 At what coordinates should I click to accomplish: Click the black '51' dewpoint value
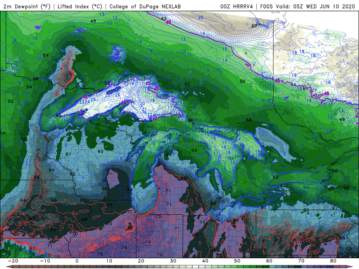(190, 120)
